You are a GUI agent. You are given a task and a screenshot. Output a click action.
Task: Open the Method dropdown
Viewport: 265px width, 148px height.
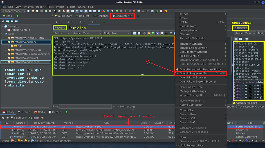[x=62, y=33]
